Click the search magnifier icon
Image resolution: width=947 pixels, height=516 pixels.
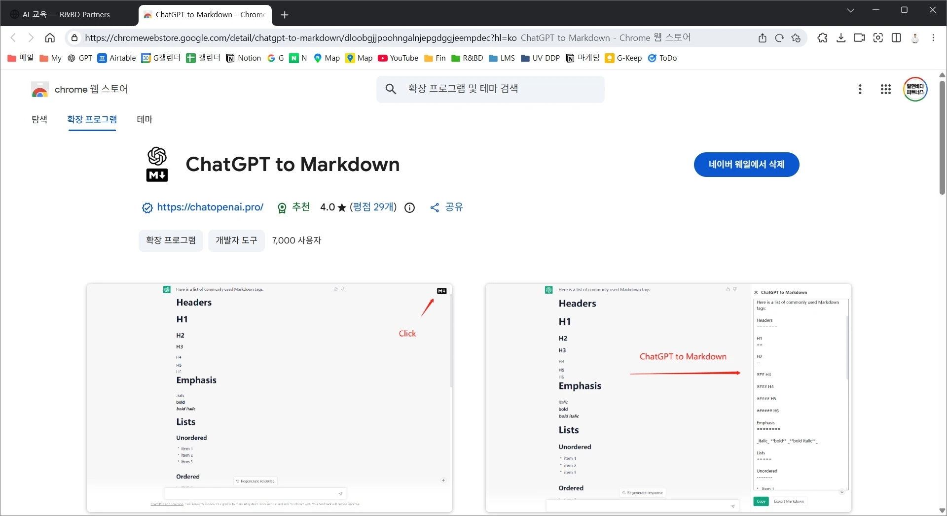coord(391,89)
